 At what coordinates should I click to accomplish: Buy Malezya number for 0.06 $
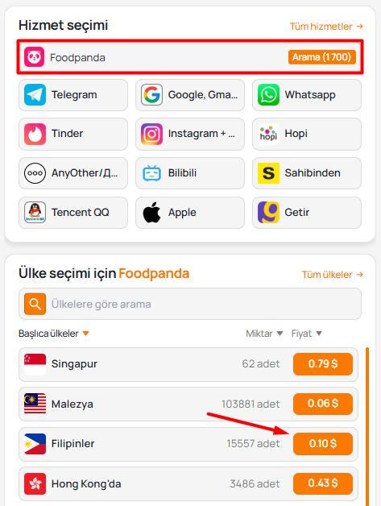[x=323, y=404]
